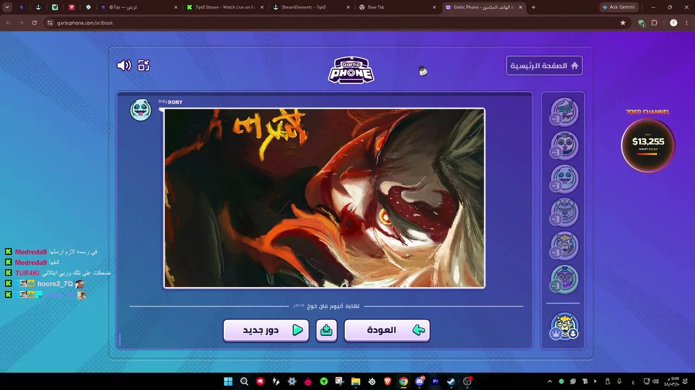This screenshot has width=695, height=390.
Task: Start a new round with دور جديد
Action: [266, 330]
